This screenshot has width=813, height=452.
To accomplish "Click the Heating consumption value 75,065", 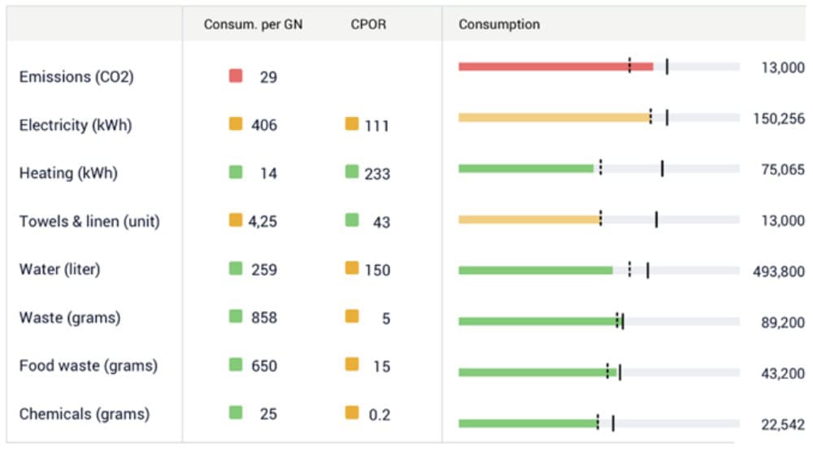I will [778, 169].
